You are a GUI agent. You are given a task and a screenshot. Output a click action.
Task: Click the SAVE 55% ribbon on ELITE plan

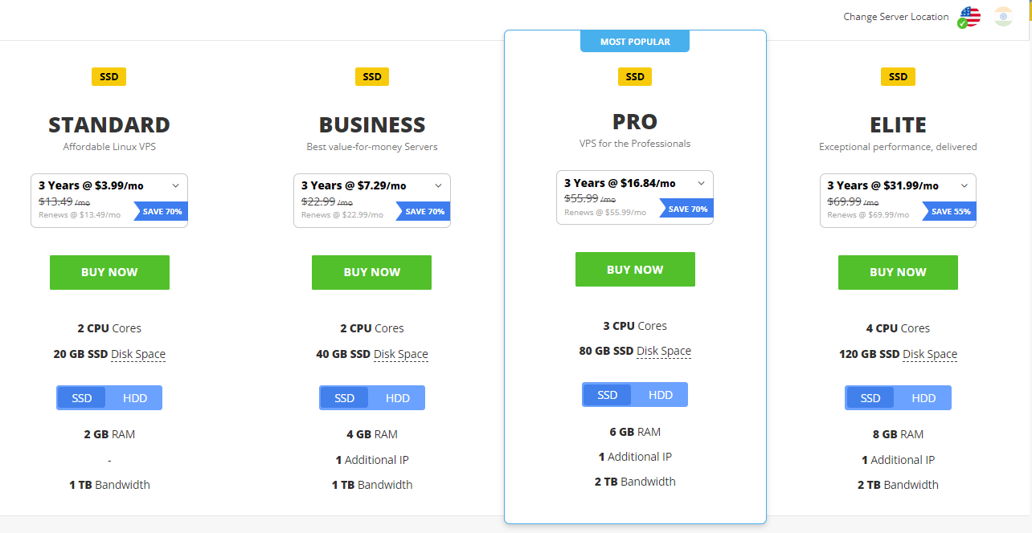pos(950,212)
